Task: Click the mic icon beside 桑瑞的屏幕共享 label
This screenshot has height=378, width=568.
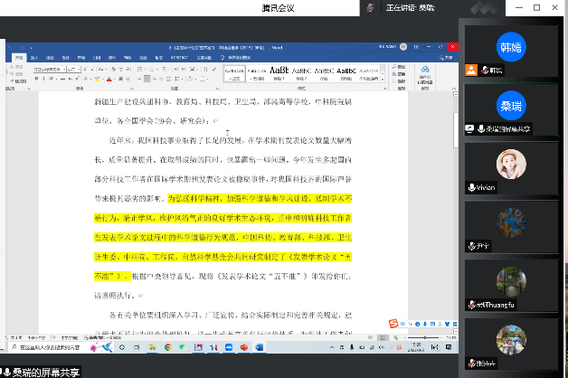Action: click(x=5, y=372)
